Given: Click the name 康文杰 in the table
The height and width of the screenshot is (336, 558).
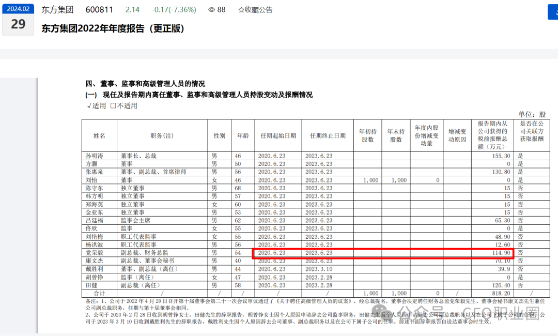Looking at the screenshot, I should point(95,261).
